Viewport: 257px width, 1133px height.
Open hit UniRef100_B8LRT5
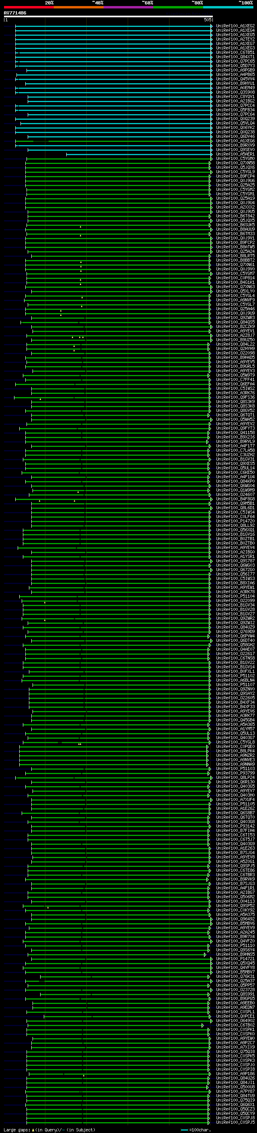pyautogui.click(x=235, y=256)
